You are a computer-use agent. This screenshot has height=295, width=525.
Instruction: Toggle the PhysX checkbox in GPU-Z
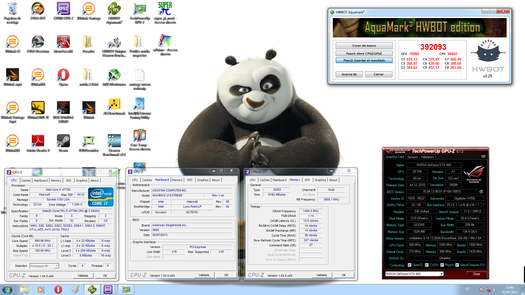coord(442,265)
